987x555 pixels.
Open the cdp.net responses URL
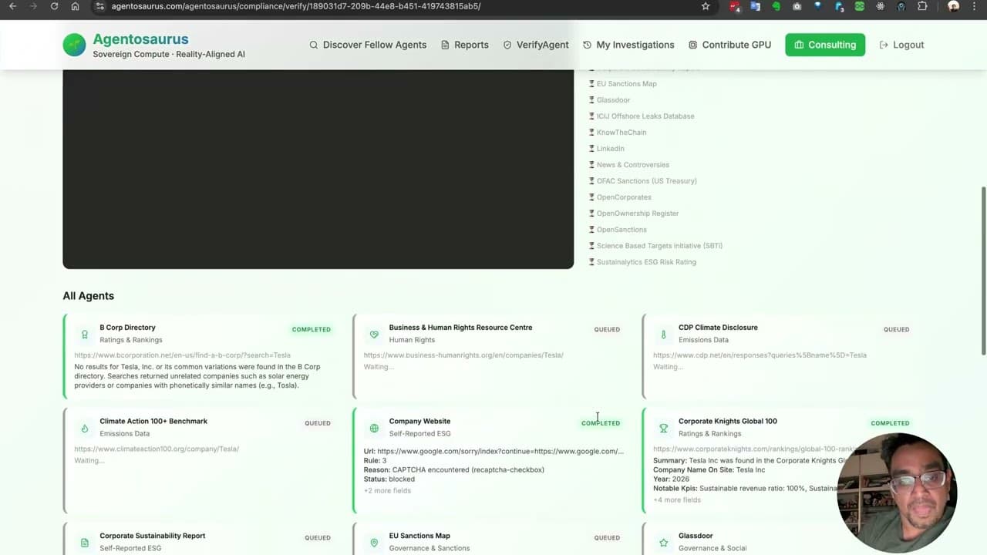click(x=760, y=355)
